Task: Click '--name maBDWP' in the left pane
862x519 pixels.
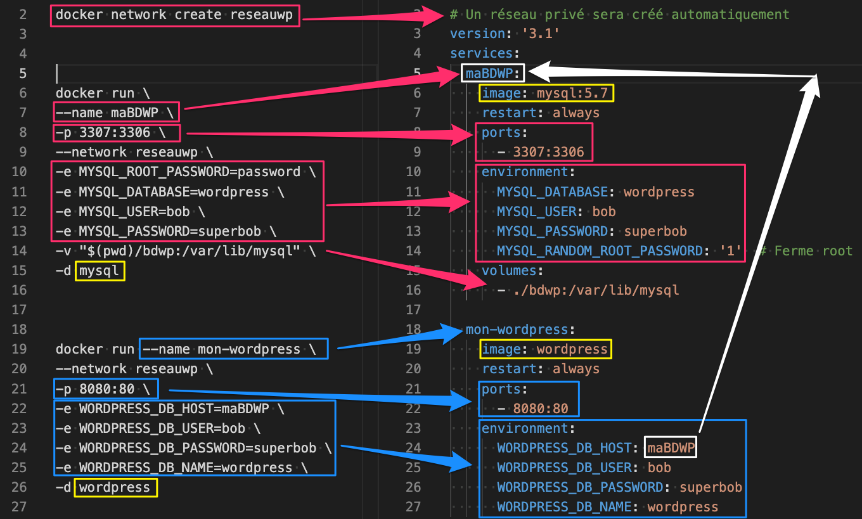Action: [116, 113]
